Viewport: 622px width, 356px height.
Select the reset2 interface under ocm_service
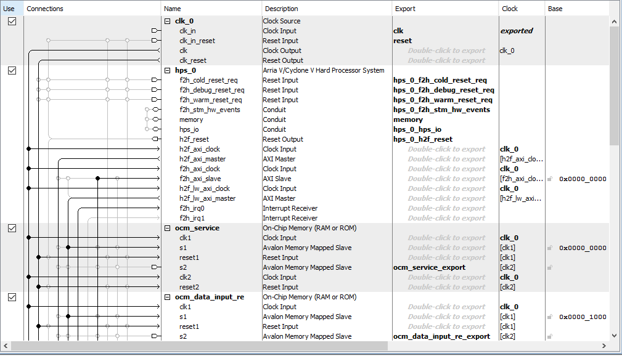tap(189, 287)
